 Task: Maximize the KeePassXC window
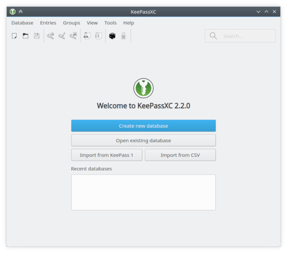pyautogui.click(x=266, y=11)
